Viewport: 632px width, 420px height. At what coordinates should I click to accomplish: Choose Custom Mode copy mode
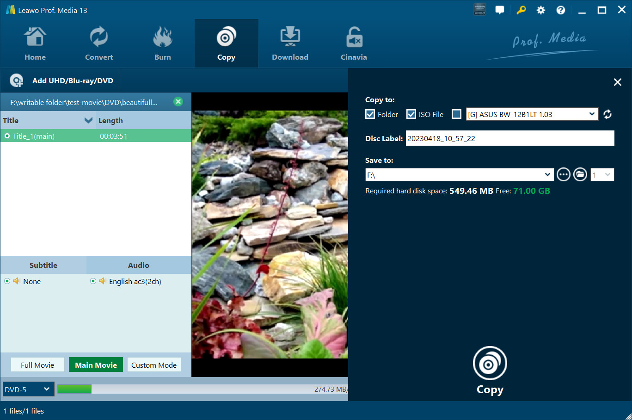[x=154, y=365]
